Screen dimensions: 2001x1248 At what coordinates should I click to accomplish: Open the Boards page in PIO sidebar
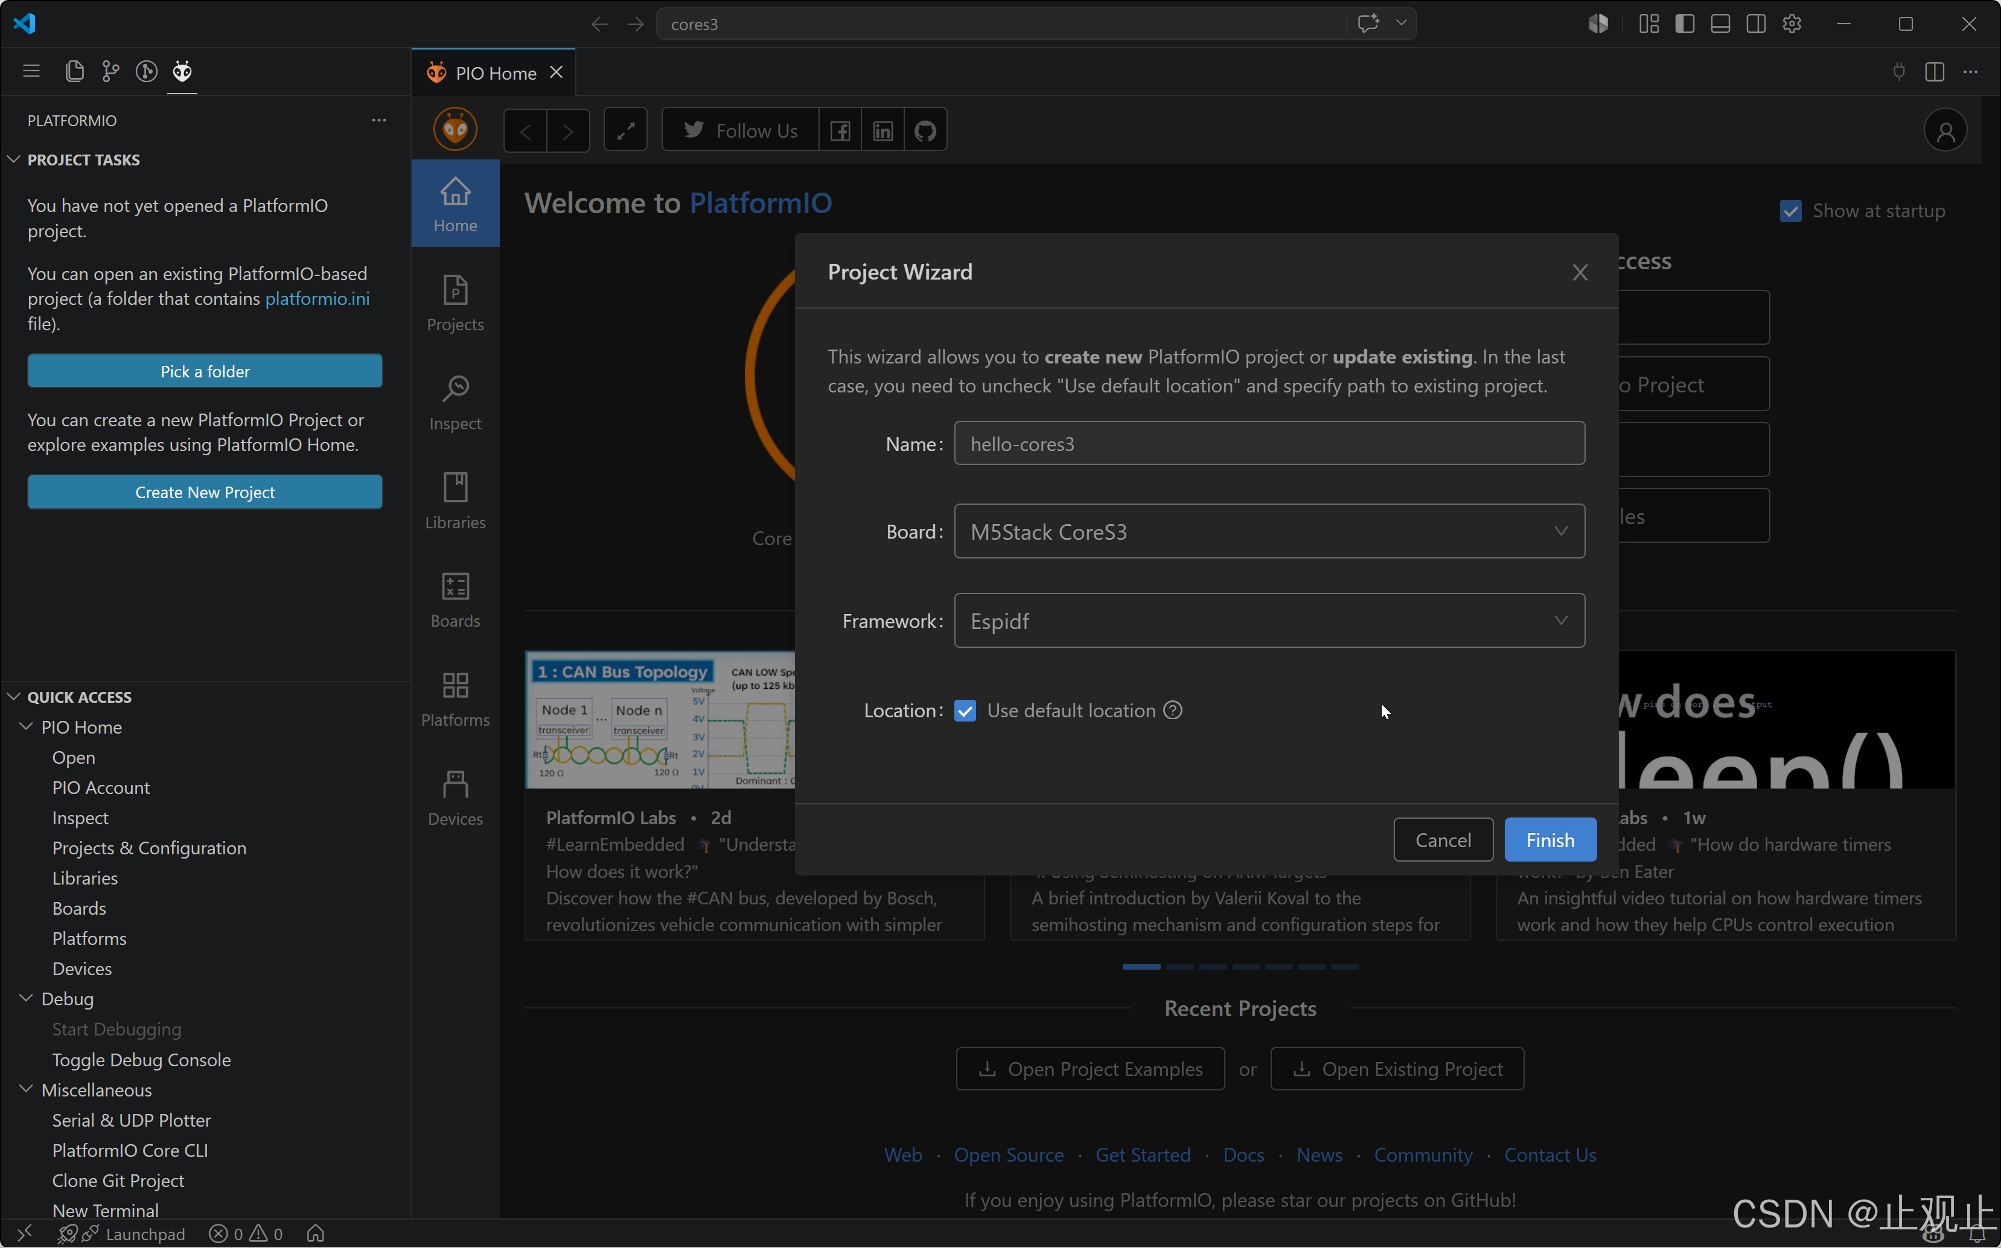click(456, 600)
